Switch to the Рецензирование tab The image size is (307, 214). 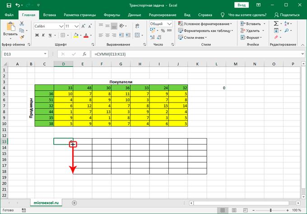[x=163, y=15]
